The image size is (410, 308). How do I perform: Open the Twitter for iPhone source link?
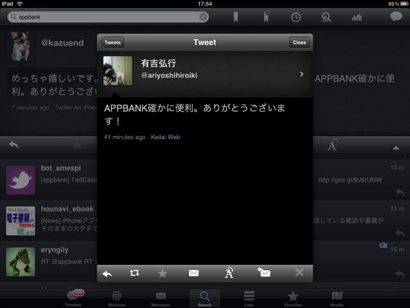coord(76,107)
